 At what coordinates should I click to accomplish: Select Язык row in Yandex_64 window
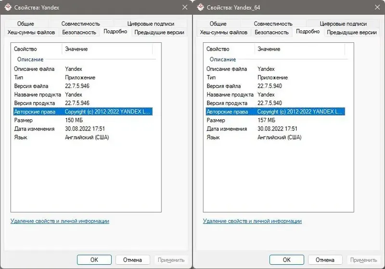(275, 138)
